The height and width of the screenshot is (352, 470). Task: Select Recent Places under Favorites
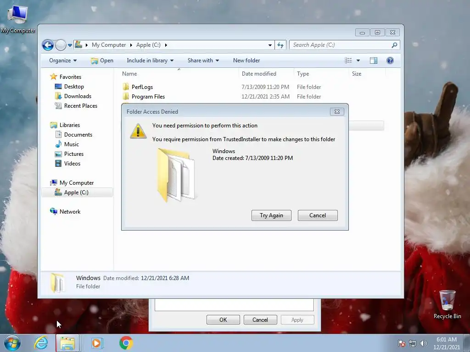point(76,106)
